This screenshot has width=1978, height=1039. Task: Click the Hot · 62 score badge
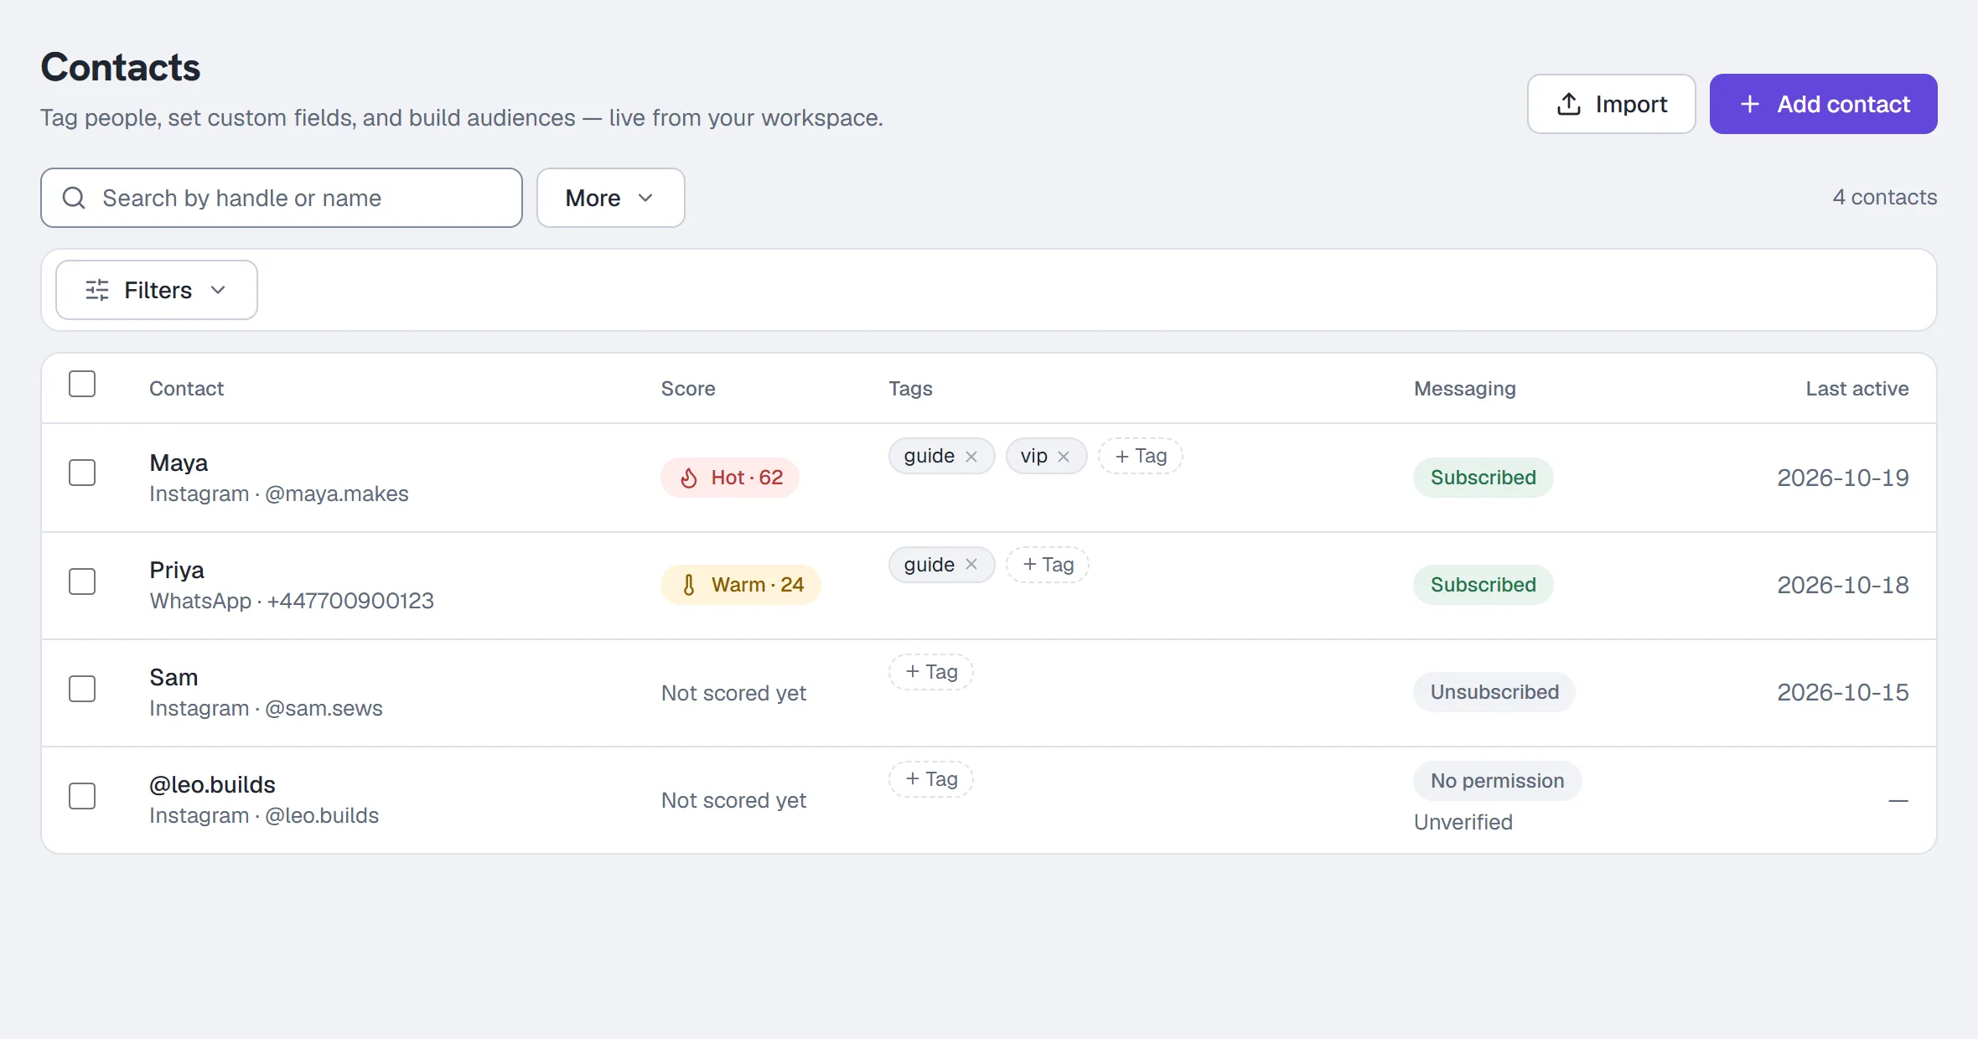coord(730,478)
